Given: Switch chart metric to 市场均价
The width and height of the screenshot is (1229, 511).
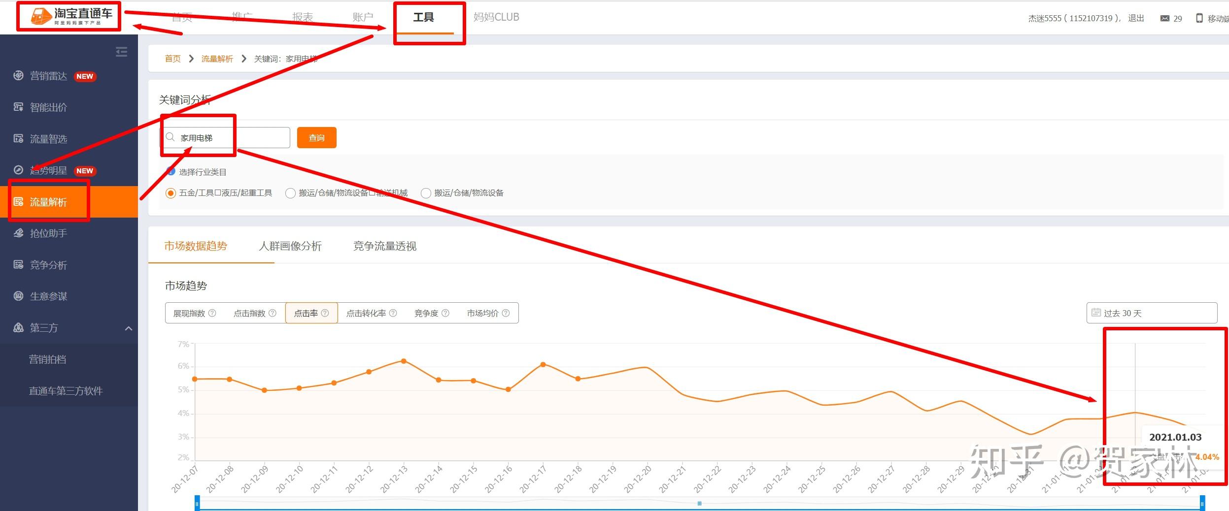Looking at the screenshot, I should pos(488,313).
